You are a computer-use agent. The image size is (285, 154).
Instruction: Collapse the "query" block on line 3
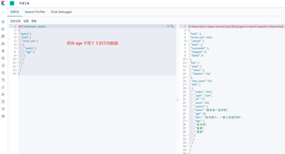[17, 34]
